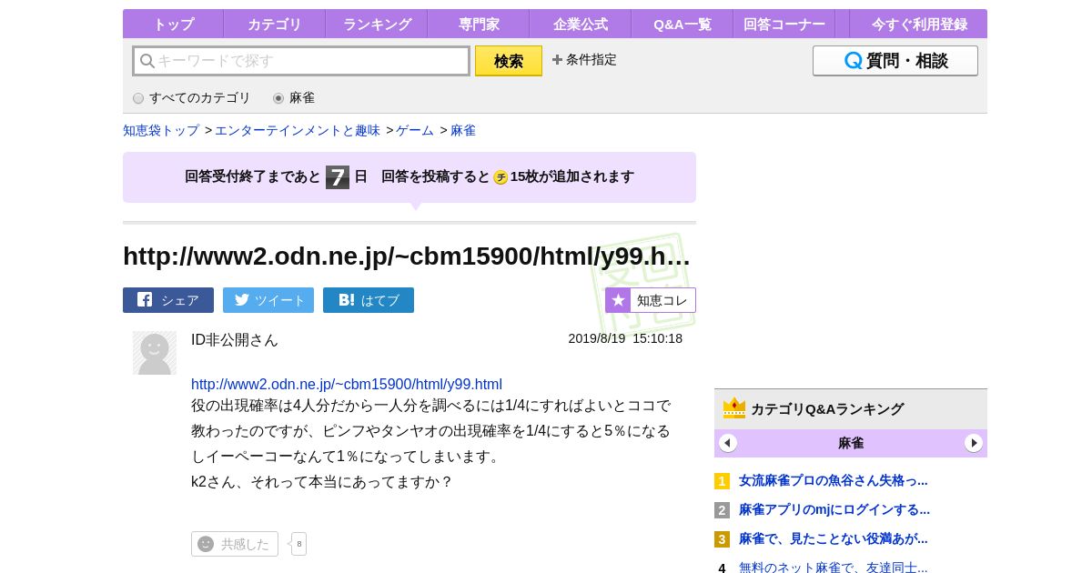Image resolution: width=1092 pixels, height=573 pixels.
Task: Click the 共感した smiley button
Action: 235,544
